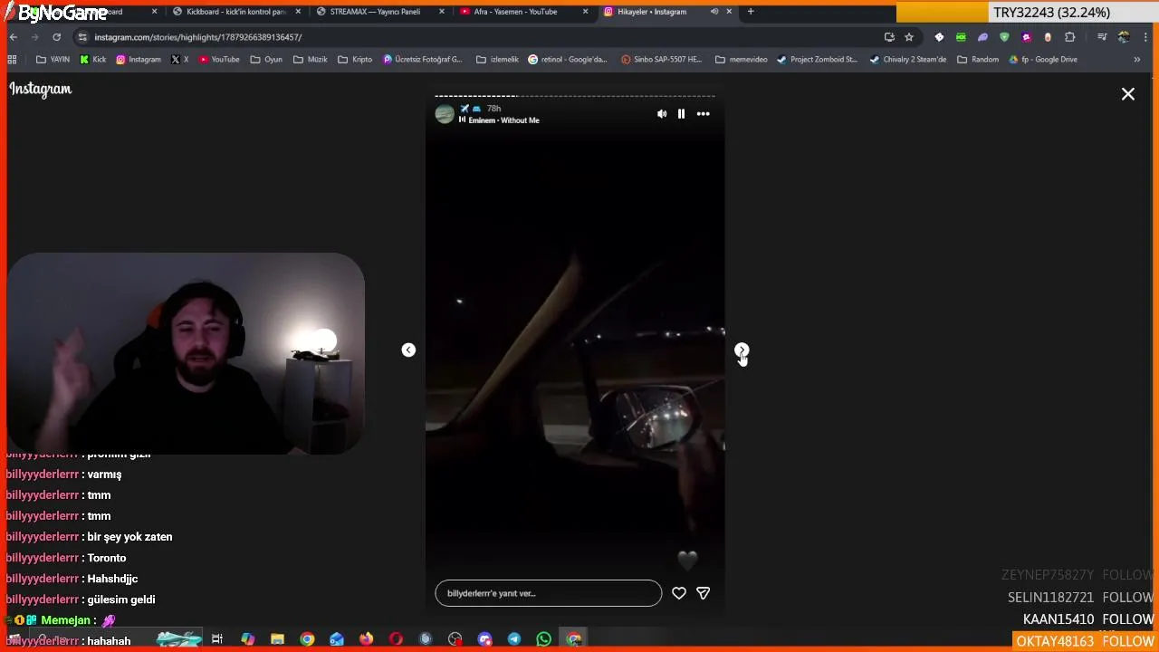Open Task View in the taskbar
1159x652 pixels.
coord(217,639)
